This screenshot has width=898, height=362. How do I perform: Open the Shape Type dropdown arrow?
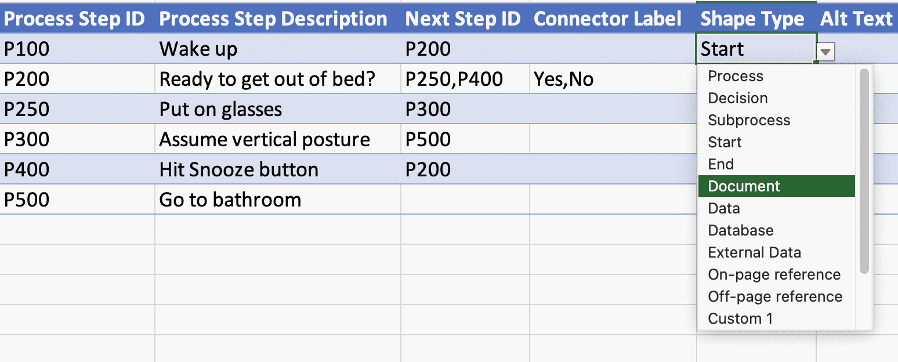point(826,52)
